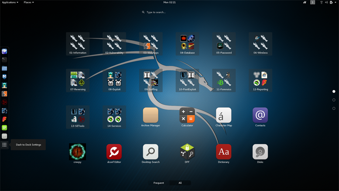The width and height of the screenshot is (339, 191).
Task: Launch the Calculator app
Action: (187, 117)
